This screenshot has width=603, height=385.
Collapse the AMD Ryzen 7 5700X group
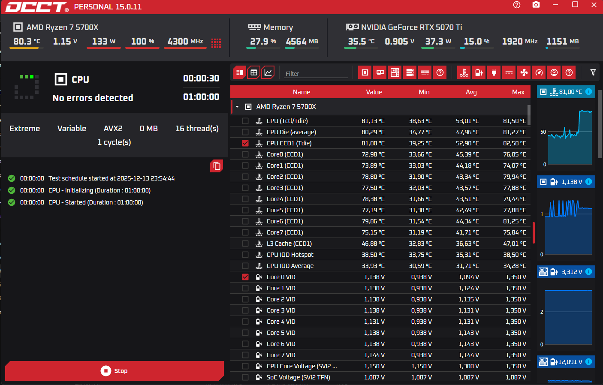tap(237, 107)
